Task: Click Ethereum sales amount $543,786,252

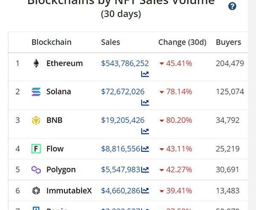Action: [x=125, y=63]
